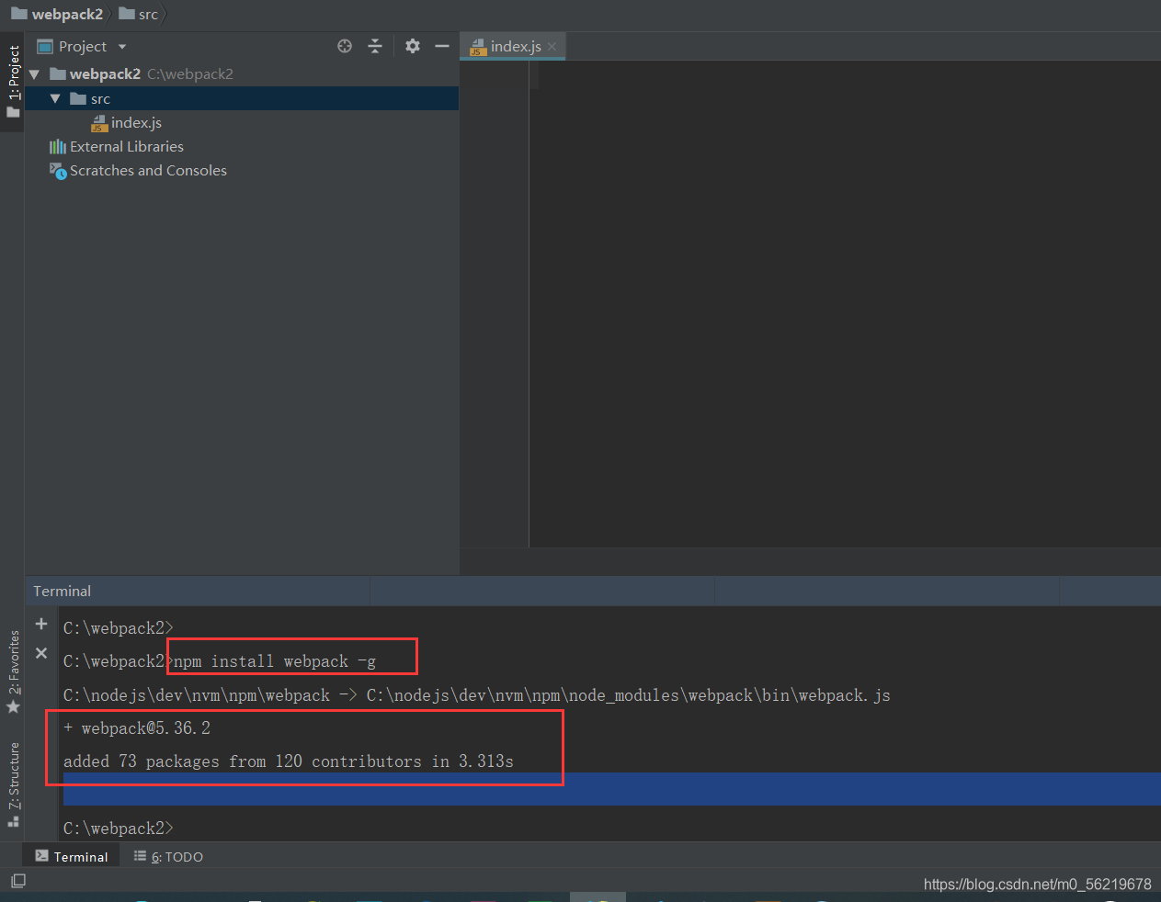Viewport: 1161px width, 902px height.
Task: Open the Project view settings gear
Action: pyautogui.click(x=412, y=46)
